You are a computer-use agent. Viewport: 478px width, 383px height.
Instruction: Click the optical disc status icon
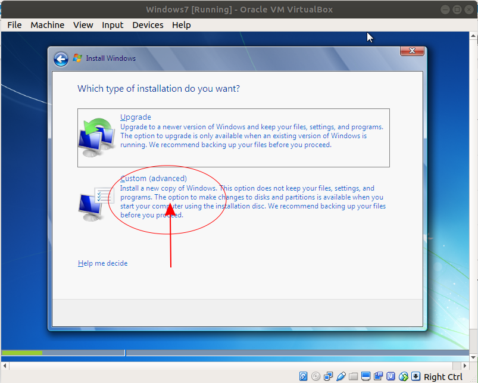[x=316, y=376]
